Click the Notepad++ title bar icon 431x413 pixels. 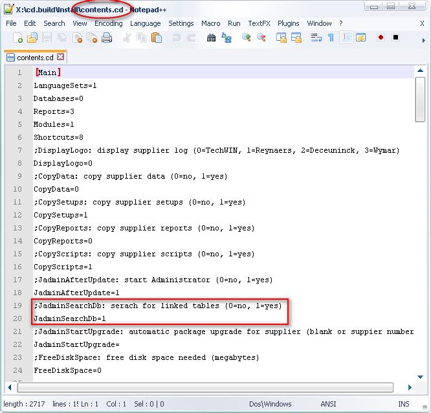9,9
